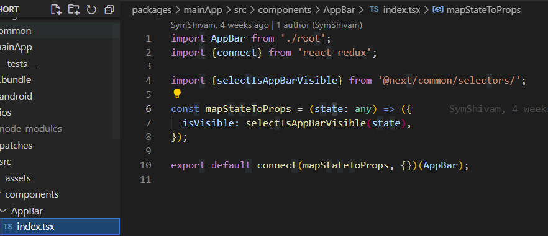
Task: Click the TS icon beside index.tsx in tree
Action: [8, 227]
